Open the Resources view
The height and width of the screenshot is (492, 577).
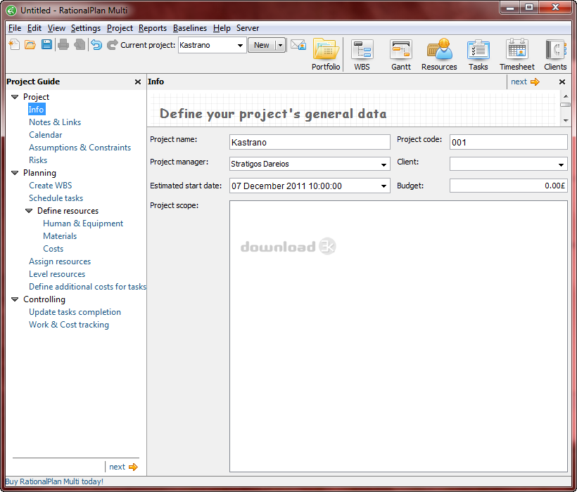coord(439,54)
